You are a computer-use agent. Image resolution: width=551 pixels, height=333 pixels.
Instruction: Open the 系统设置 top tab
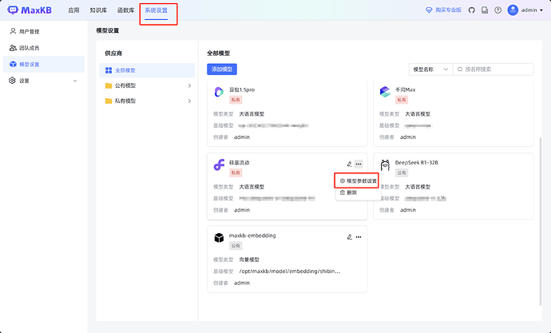(x=157, y=10)
